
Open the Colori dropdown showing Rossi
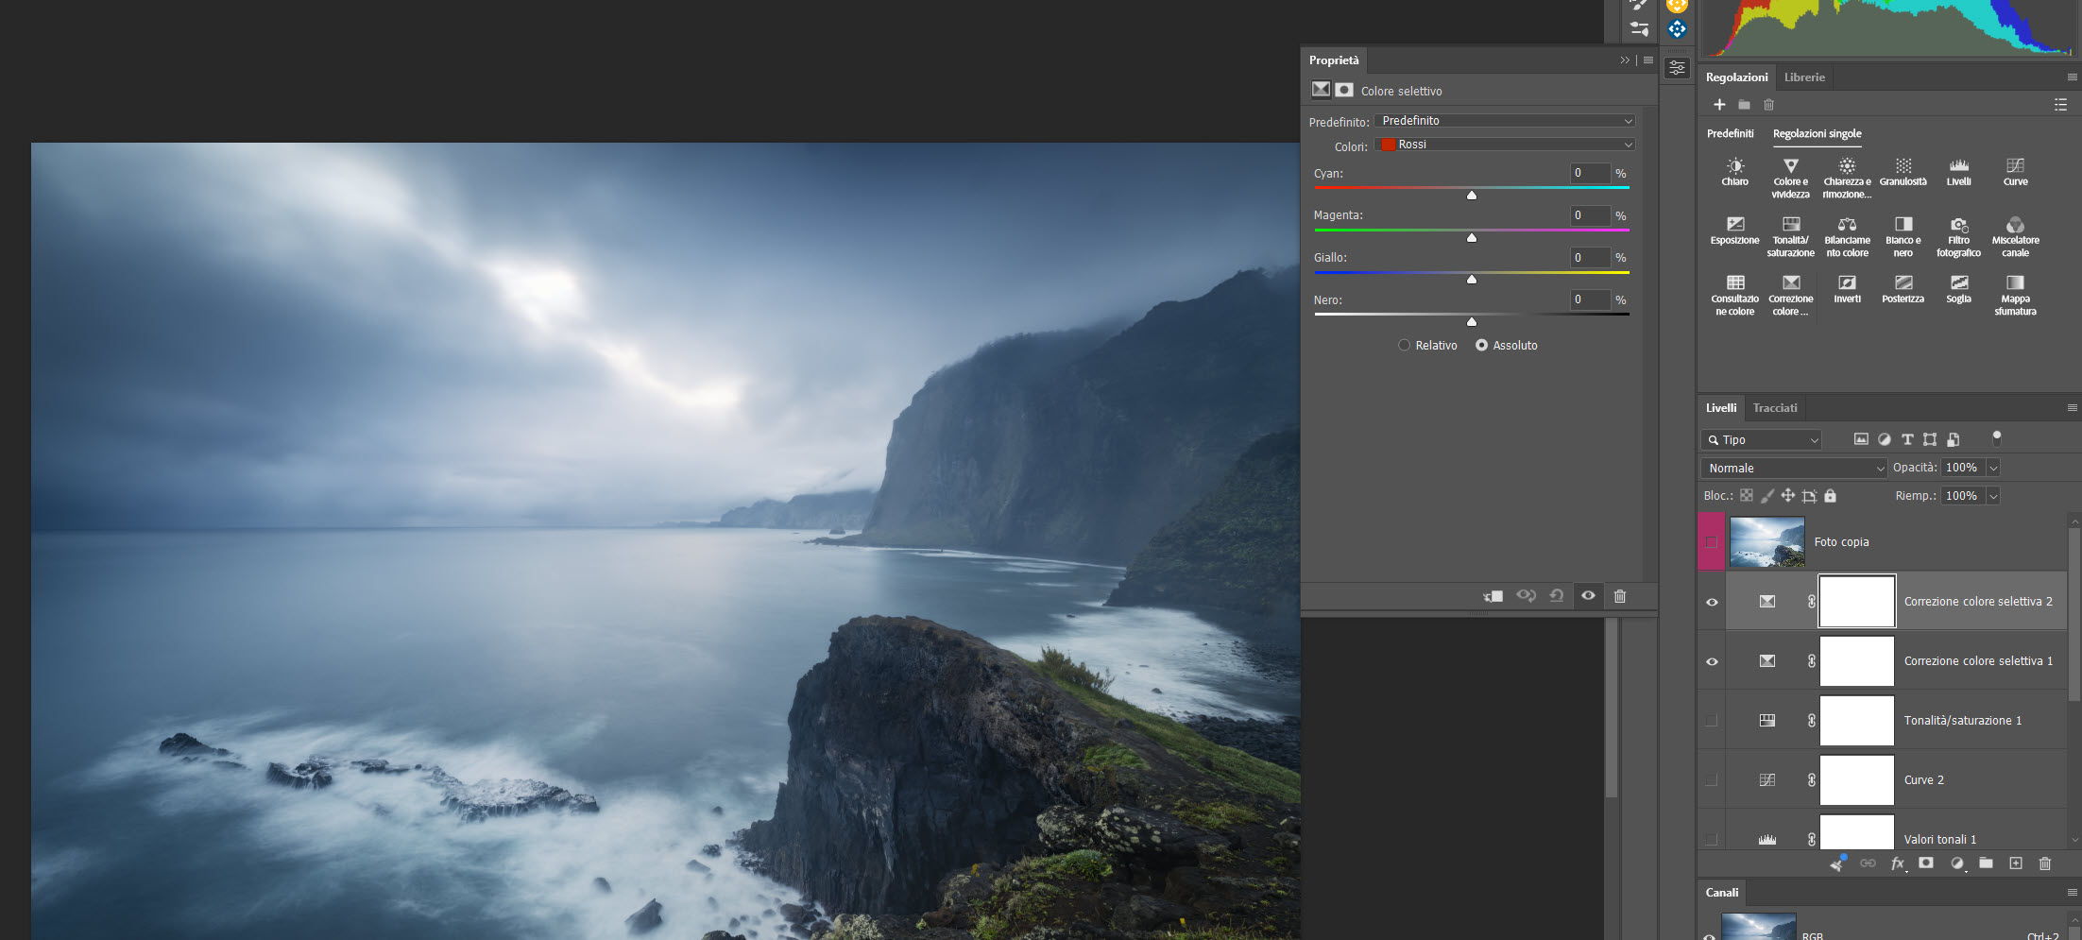coord(1504,145)
